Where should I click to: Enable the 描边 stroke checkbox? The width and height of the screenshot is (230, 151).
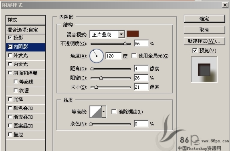(10, 134)
